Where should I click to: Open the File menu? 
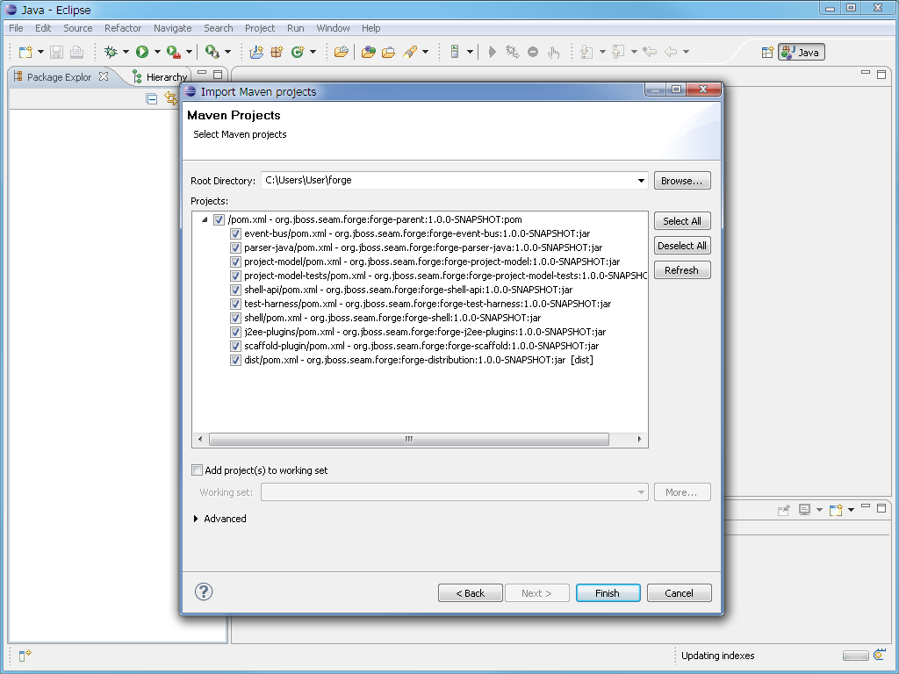pyautogui.click(x=16, y=28)
